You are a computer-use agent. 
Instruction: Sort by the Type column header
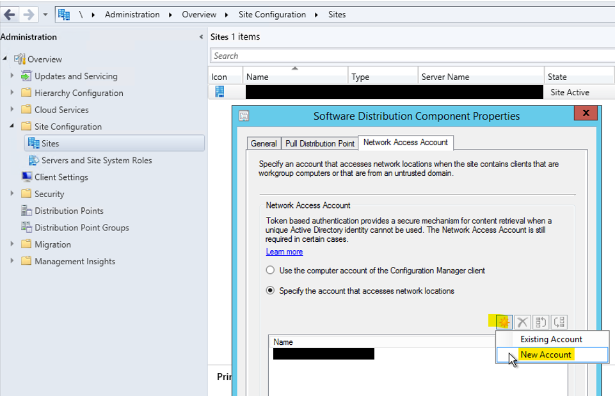tap(383, 77)
